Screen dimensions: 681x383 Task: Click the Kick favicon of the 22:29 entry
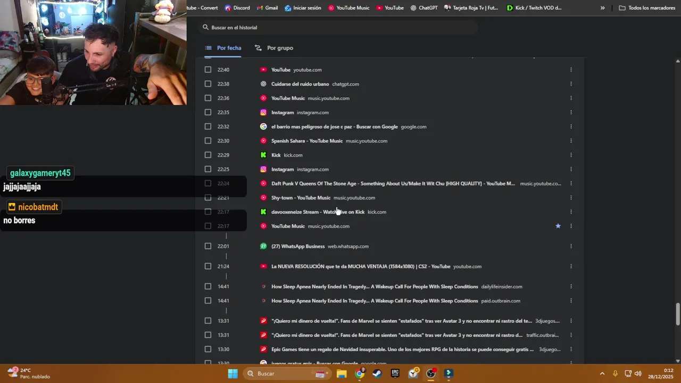(263, 155)
